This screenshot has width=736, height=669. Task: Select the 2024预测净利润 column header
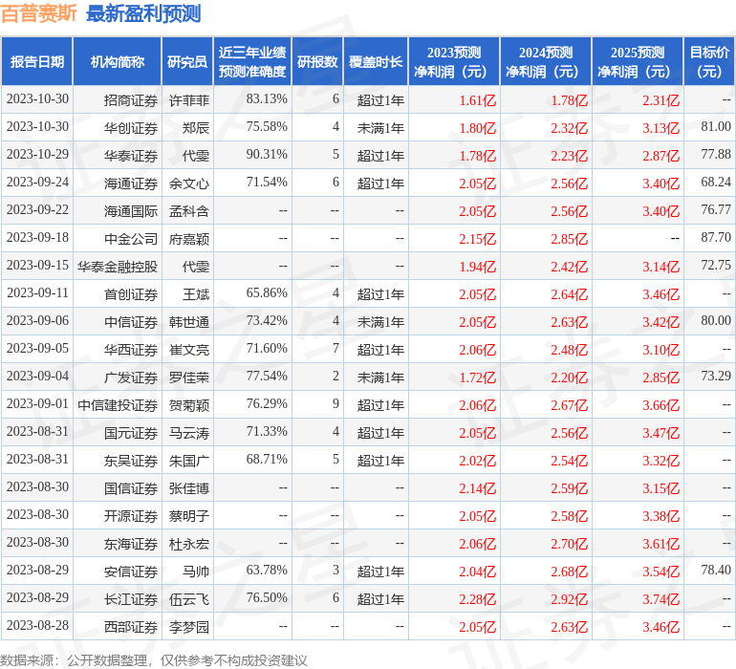[x=546, y=62]
